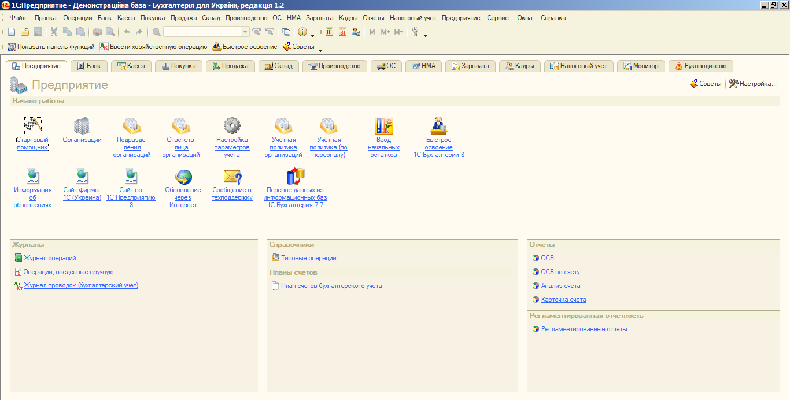This screenshot has width=790, height=400.
Task: Click the Help info toolbar icon
Action: pyautogui.click(x=302, y=32)
